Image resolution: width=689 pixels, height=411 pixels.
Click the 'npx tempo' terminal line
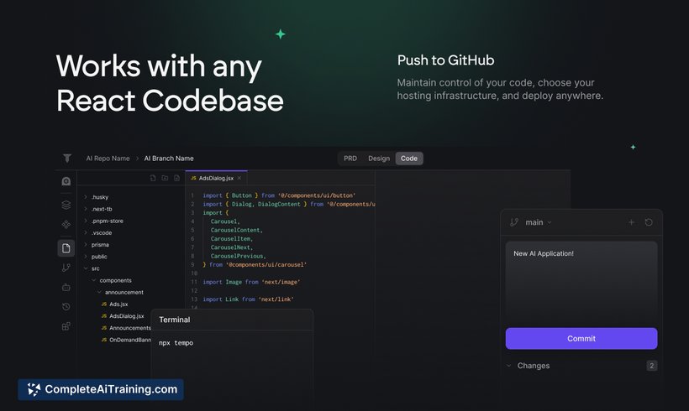pyautogui.click(x=176, y=343)
